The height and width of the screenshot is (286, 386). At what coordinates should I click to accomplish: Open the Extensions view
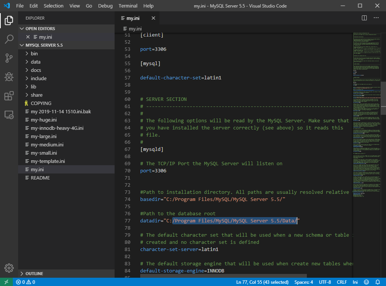9,96
